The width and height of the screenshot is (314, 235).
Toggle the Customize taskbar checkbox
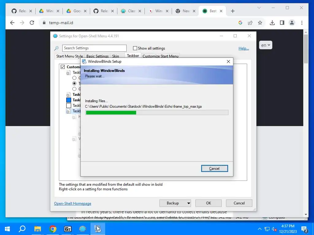pos(63,67)
